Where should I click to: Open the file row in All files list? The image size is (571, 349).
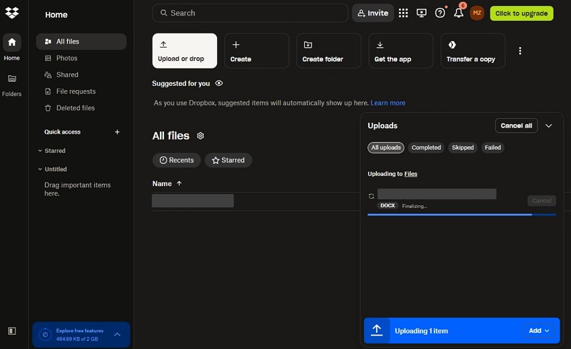[193, 201]
